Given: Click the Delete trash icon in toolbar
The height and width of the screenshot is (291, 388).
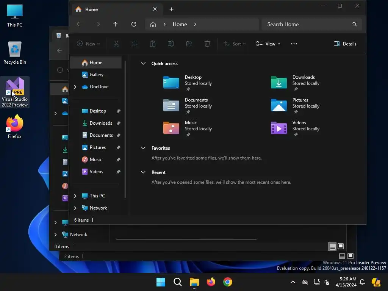Looking at the screenshot, I should [x=207, y=44].
